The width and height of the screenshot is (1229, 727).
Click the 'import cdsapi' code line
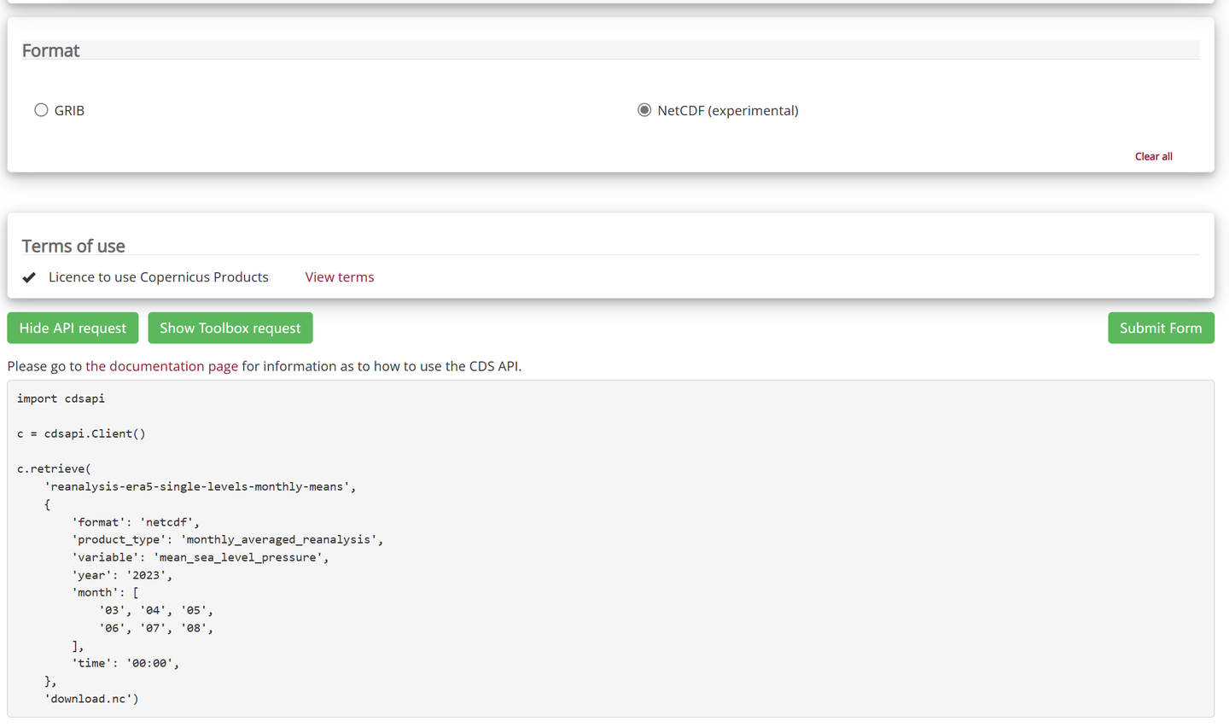(x=61, y=398)
